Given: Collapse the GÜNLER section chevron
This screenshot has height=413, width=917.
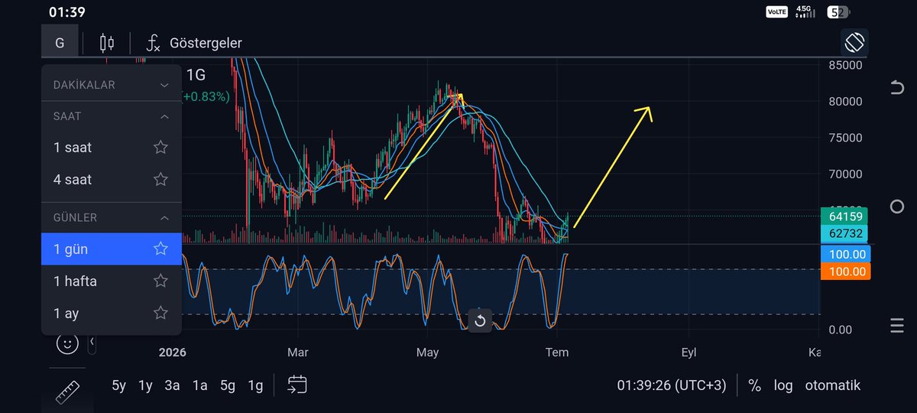Looking at the screenshot, I should 164,217.
